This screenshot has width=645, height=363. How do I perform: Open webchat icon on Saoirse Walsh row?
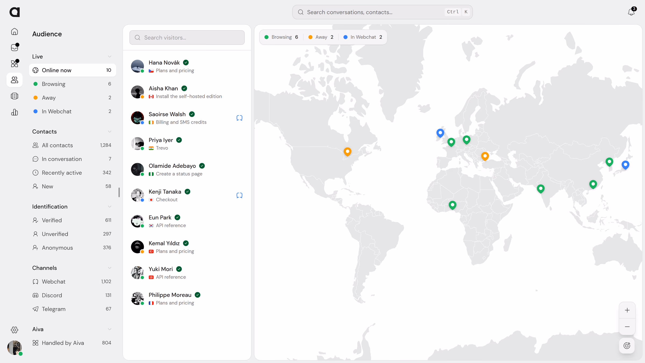click(x=239, y=118)
